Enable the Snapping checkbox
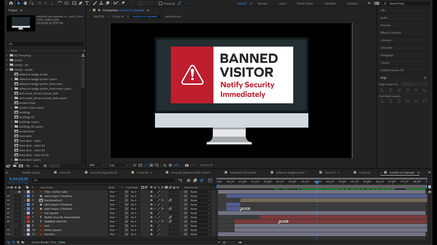Image resolution: width=437 pixels, height=245 pixels. (x=160, y=3)
